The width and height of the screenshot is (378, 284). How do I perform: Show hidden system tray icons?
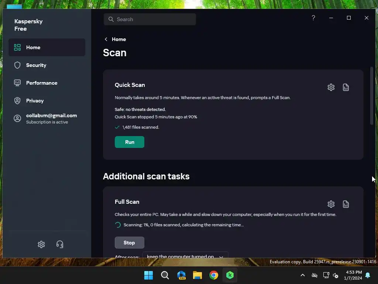303,275
